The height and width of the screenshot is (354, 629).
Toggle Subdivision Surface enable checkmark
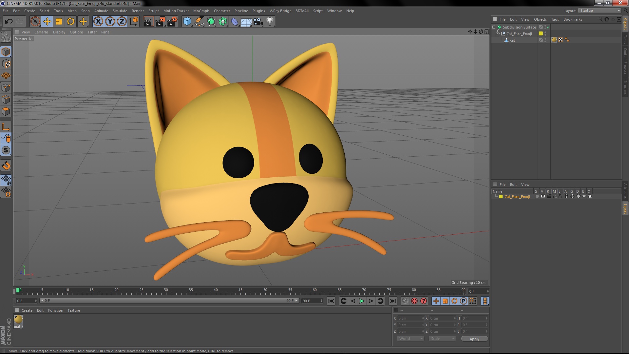(548, 27)
